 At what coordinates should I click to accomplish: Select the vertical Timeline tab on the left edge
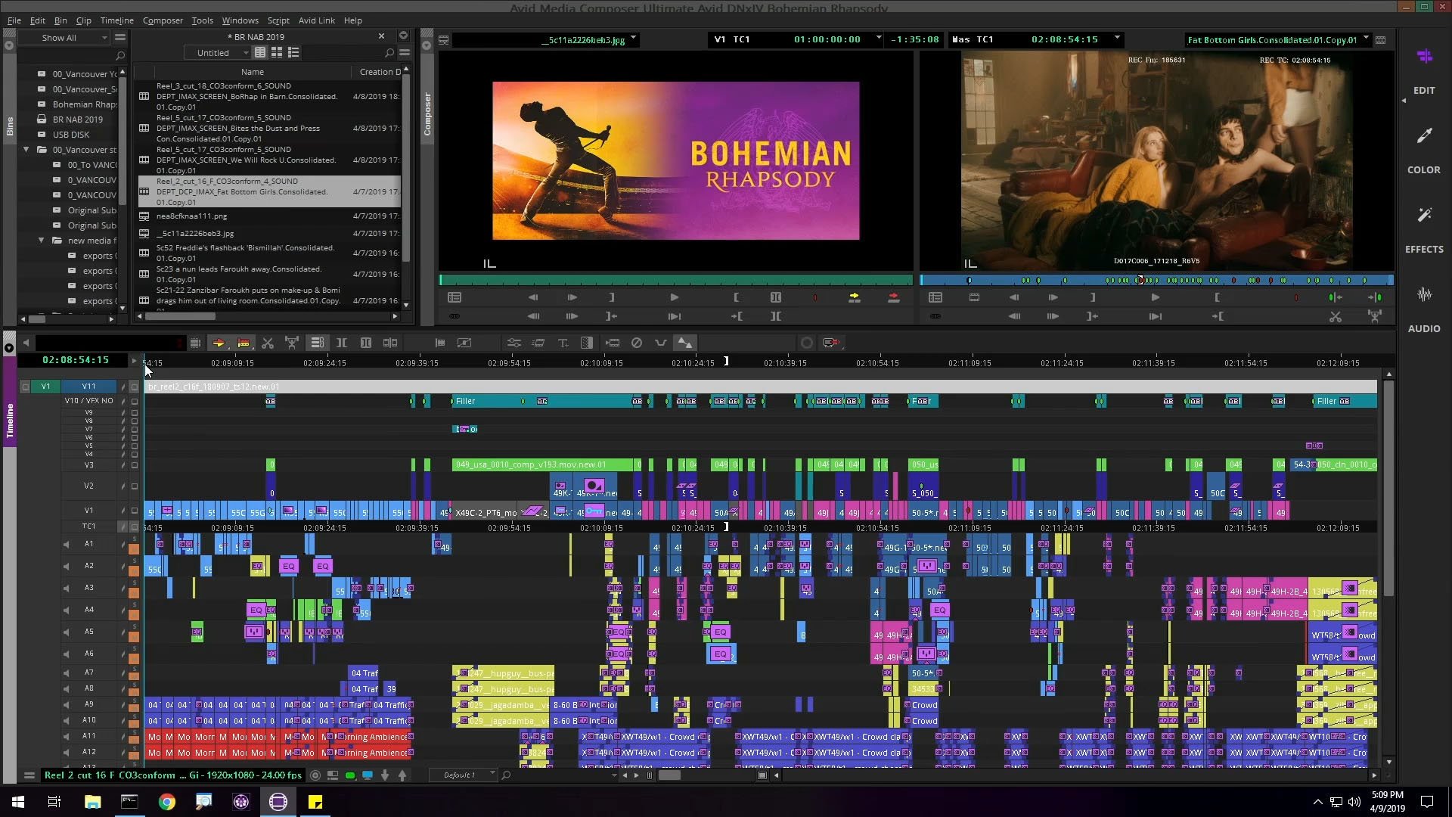[x=9, y=416]
